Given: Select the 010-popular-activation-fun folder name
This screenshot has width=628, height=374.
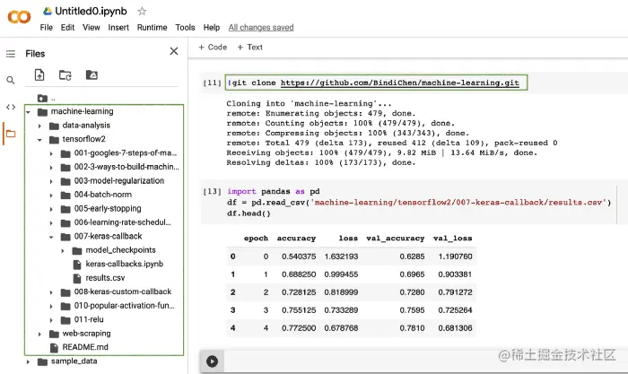Looking at the screenshot, I should pyautogui.click(x=124, y=306).
